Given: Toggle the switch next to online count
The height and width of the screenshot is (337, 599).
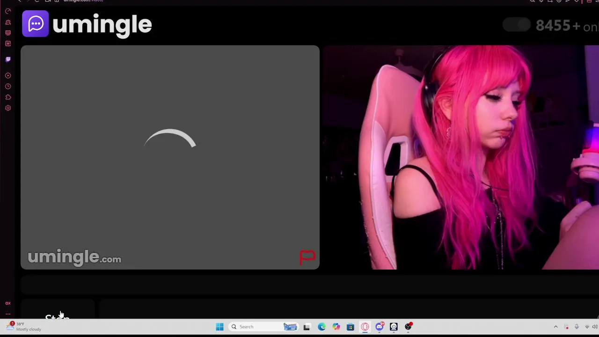Looking at the screenshot, I should (x=517, y=25).
